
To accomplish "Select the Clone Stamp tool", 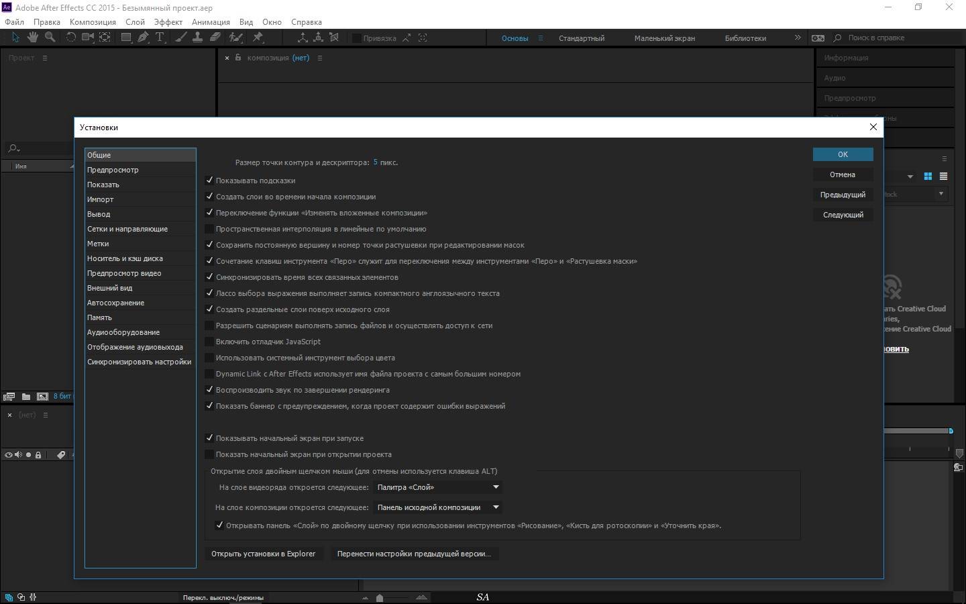I will pos(198,38).
